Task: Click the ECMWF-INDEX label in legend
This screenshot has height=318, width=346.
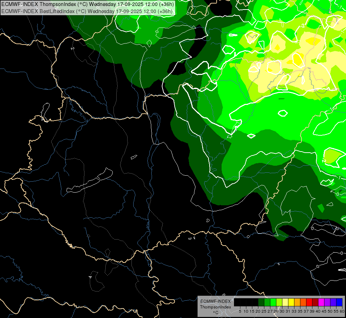Action: click(x=215, y=301)
